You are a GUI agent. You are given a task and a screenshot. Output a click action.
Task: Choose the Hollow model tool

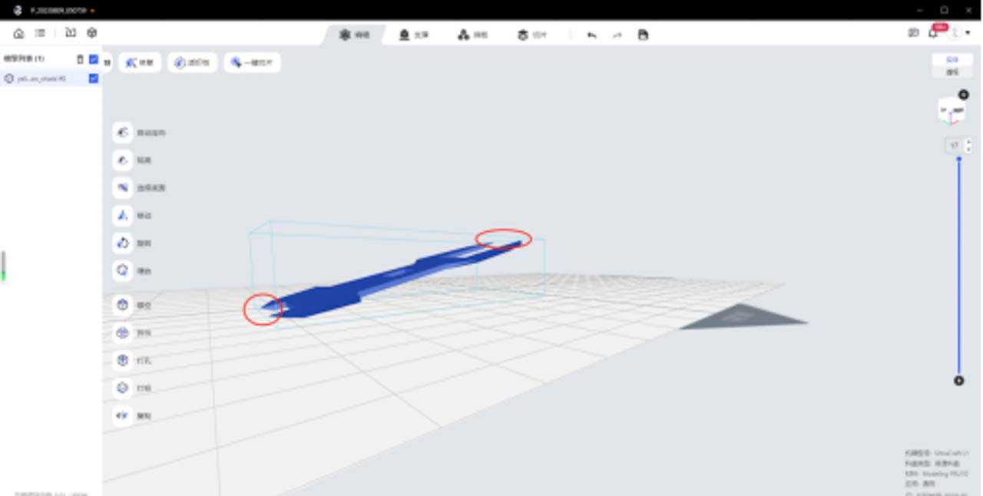(x=122, y=305)
